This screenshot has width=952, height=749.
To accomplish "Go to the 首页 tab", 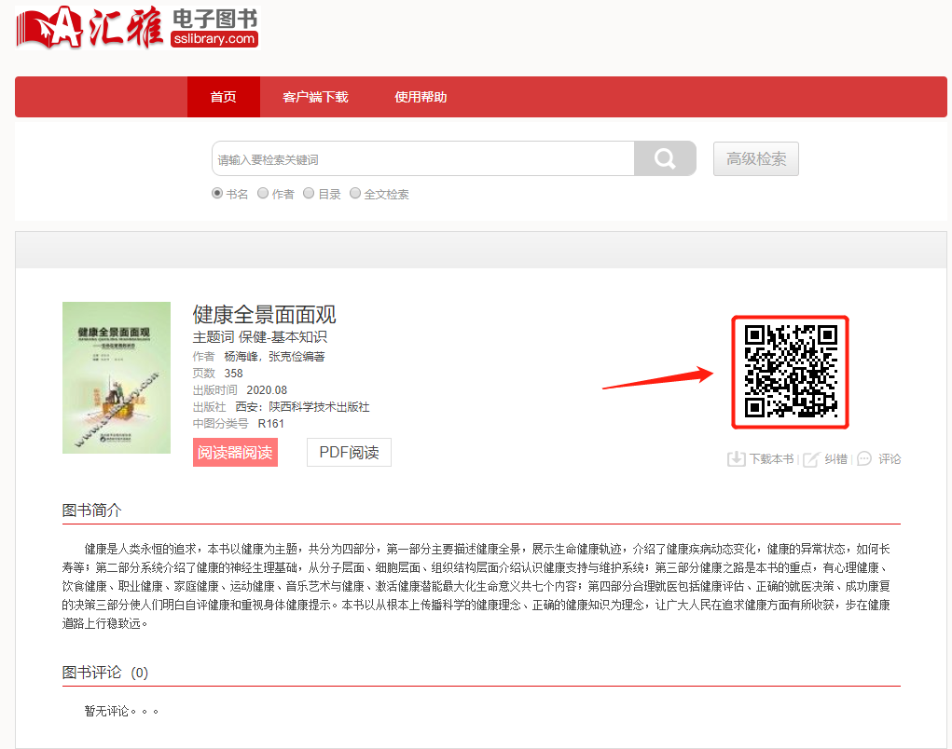I will coord(224,97).
